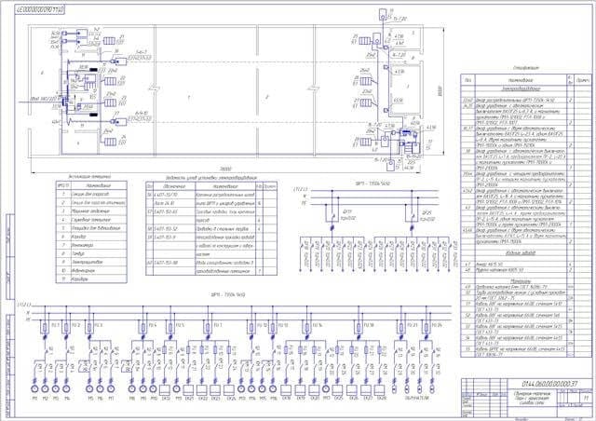Click the motor M10 circle symbol

(x=153, y=388)
